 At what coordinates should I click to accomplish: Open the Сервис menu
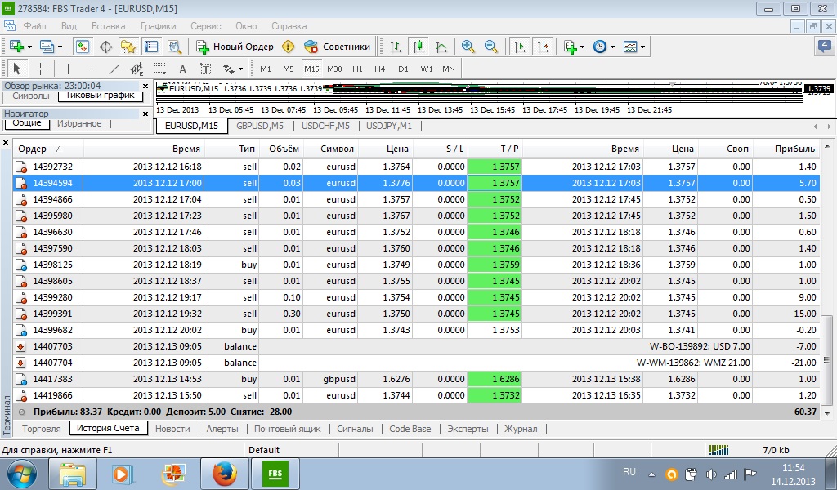205,26
